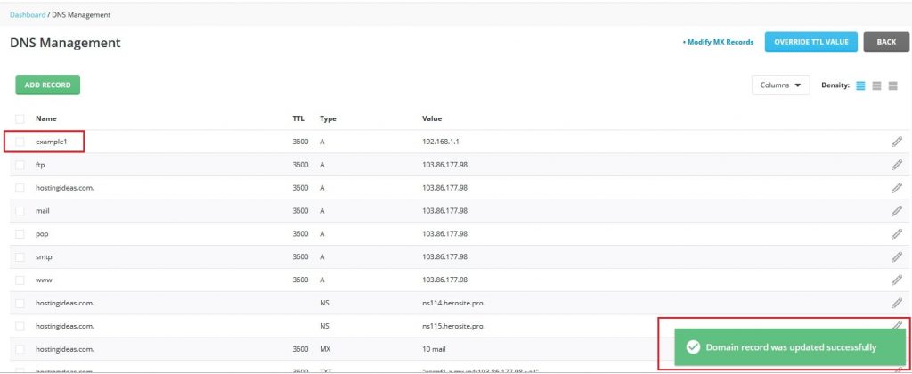Edit the pop A record
The height and width of the screenshot is (374, 912).
coord(896,234)
